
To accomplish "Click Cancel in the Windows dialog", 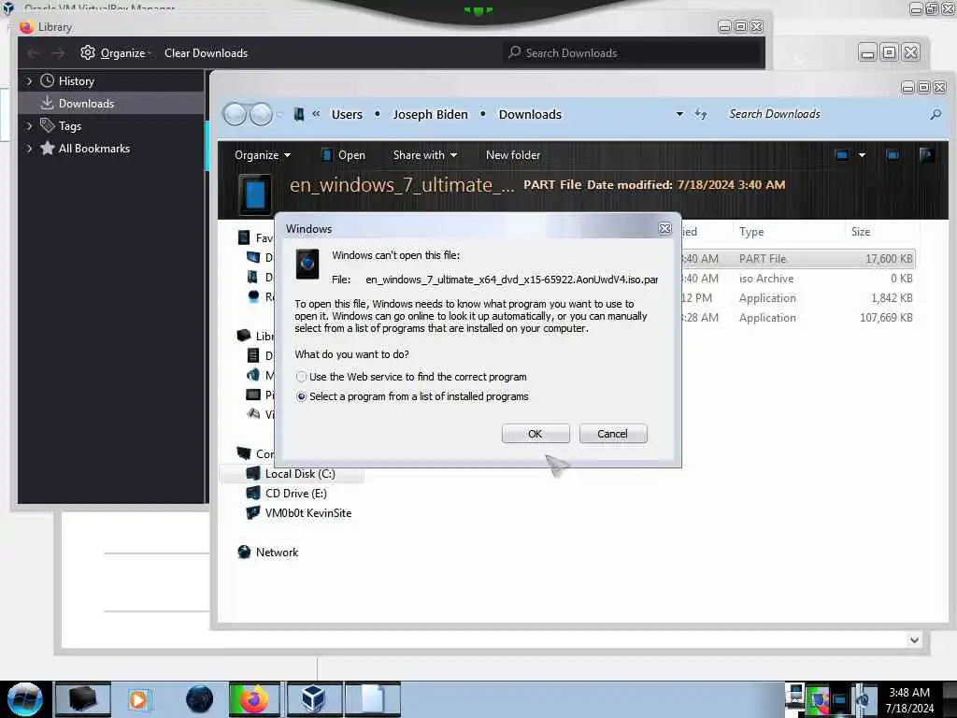I will (612, 434).
